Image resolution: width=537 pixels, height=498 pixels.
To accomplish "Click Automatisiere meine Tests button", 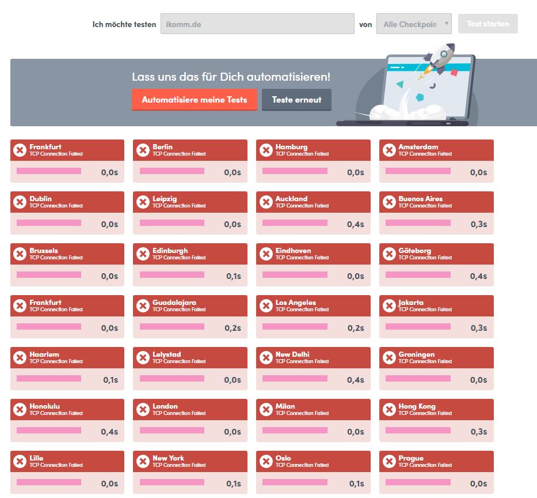I will click(194, 99).
